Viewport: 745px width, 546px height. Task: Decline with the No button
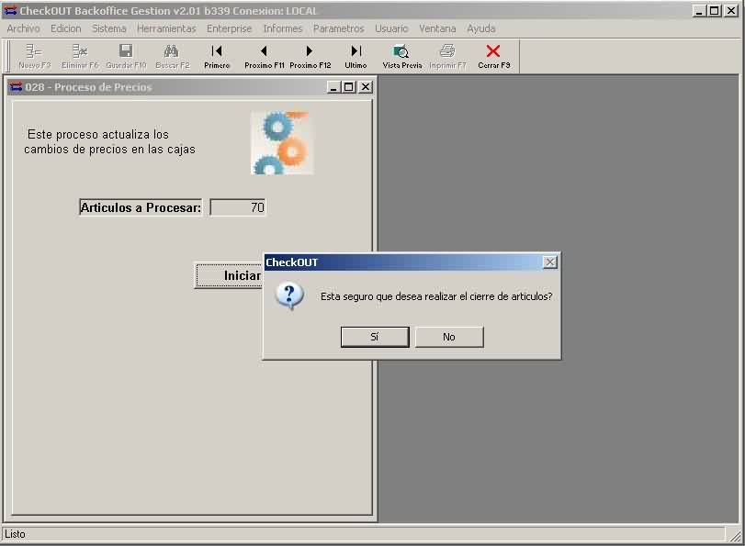(449, 337)
